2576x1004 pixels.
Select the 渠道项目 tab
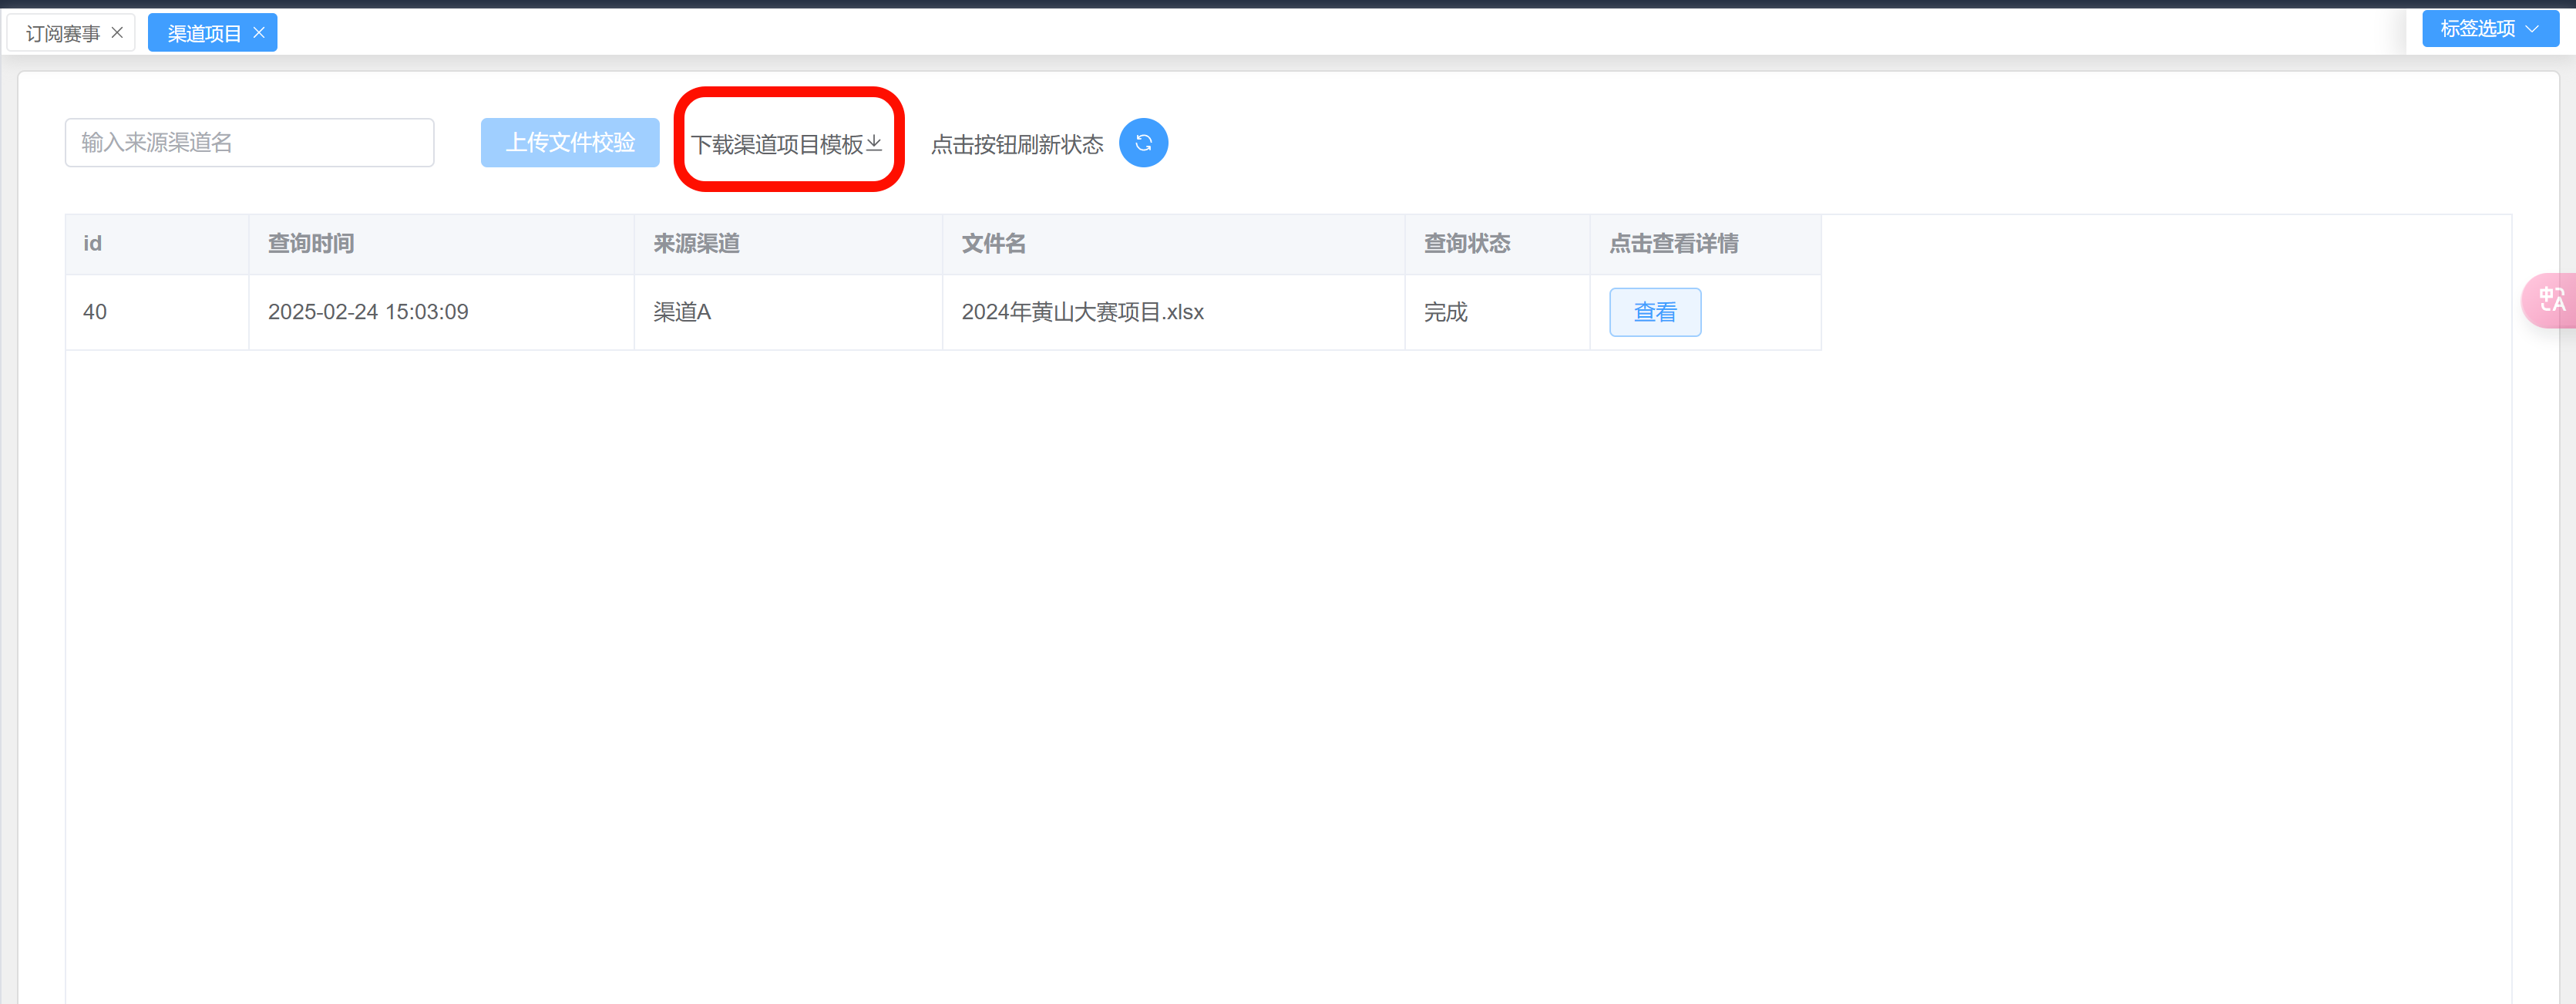pyautogui.click(x=203, y=34)
